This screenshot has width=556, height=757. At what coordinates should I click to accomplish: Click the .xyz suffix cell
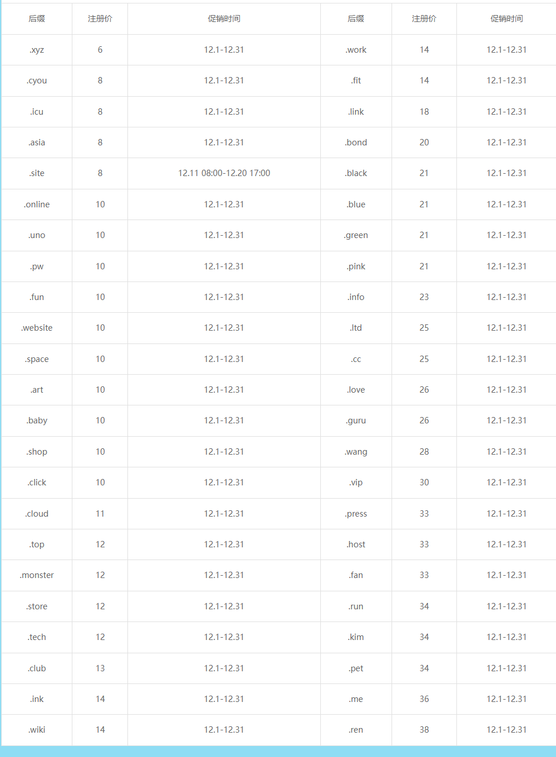point(36,50)
